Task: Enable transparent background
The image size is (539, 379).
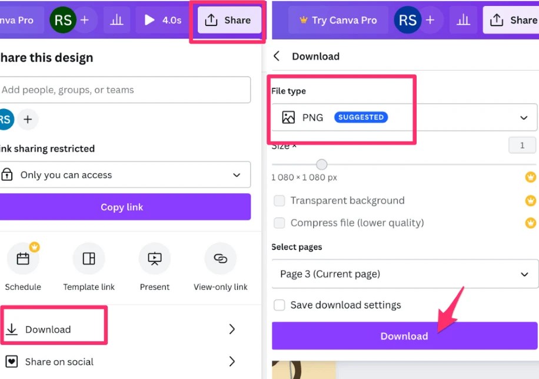Action: tap(280, 200)
